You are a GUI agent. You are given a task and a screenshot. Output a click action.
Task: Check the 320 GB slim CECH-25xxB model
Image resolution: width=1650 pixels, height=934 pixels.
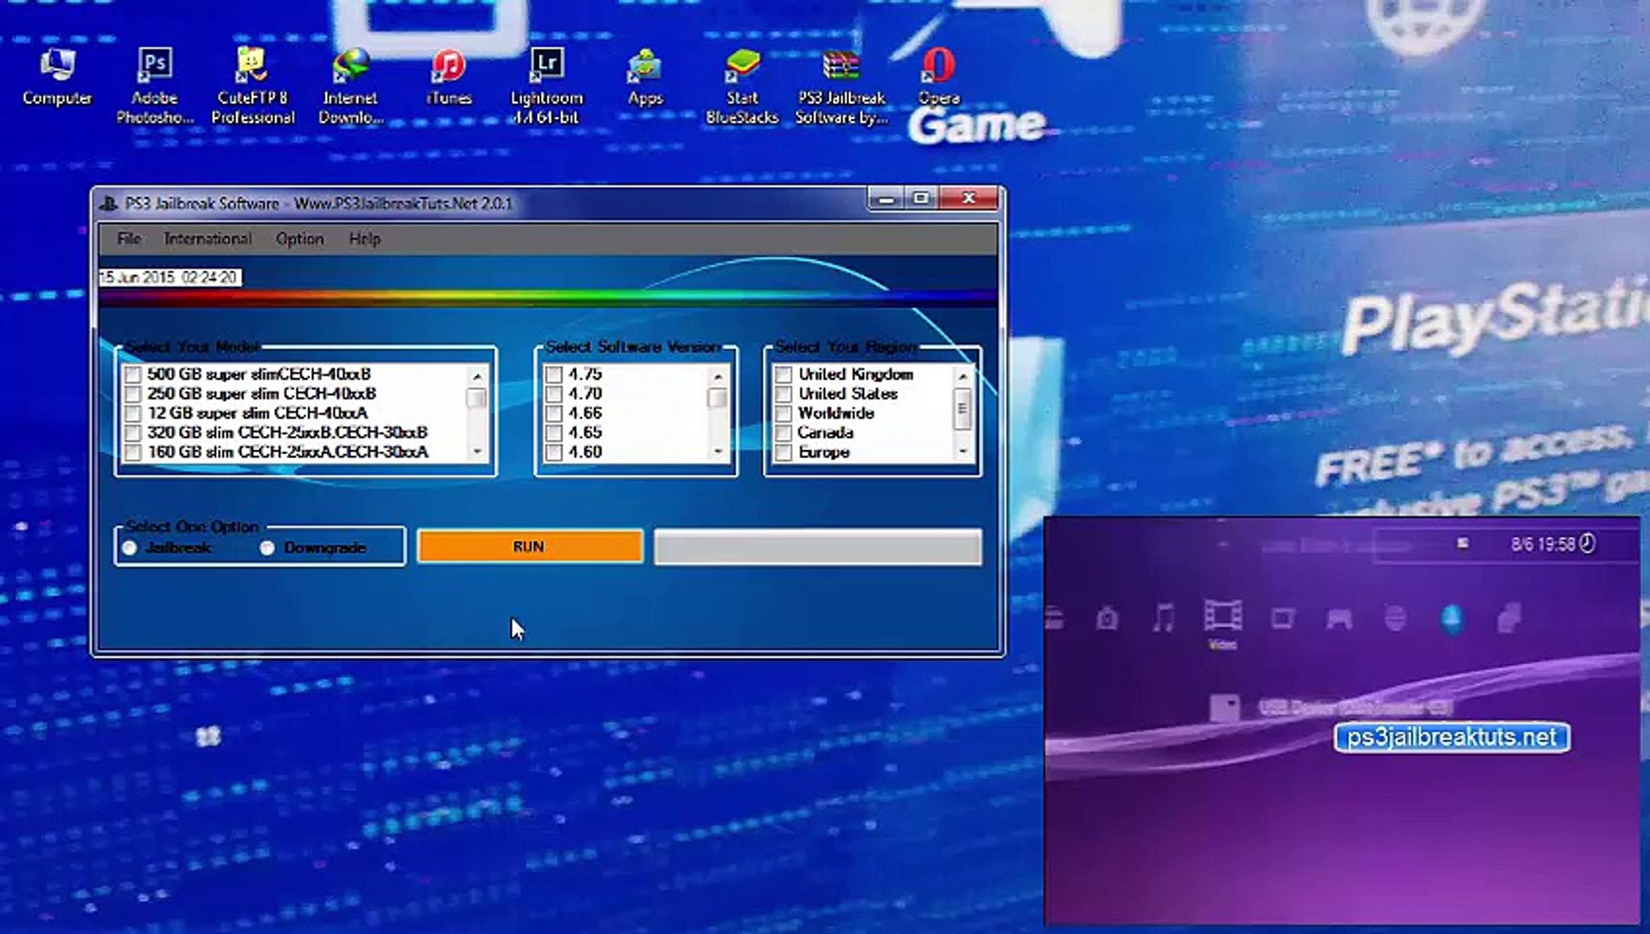pos(132,433)
